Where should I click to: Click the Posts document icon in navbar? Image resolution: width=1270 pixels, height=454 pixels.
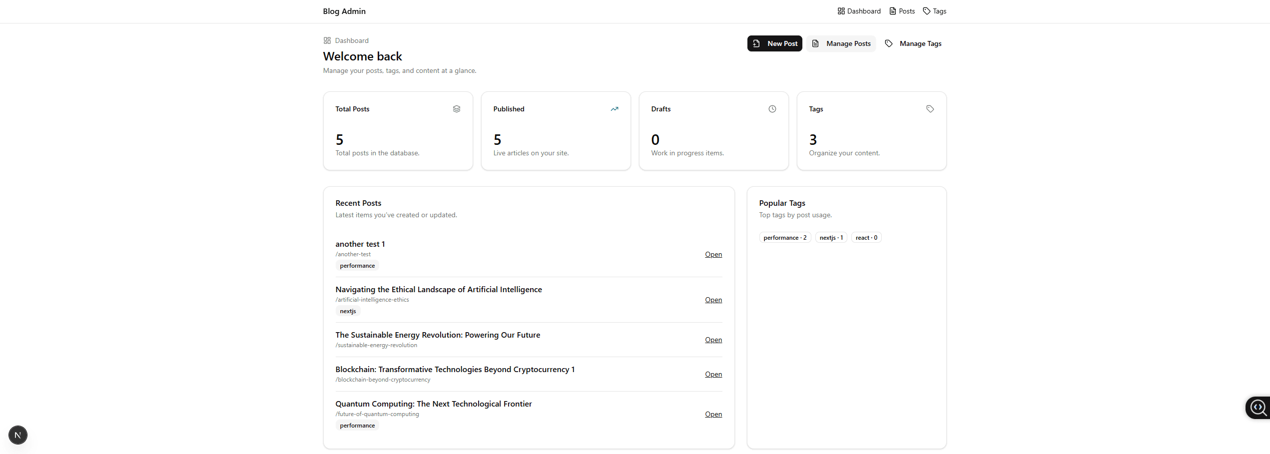tap(892, 10)
